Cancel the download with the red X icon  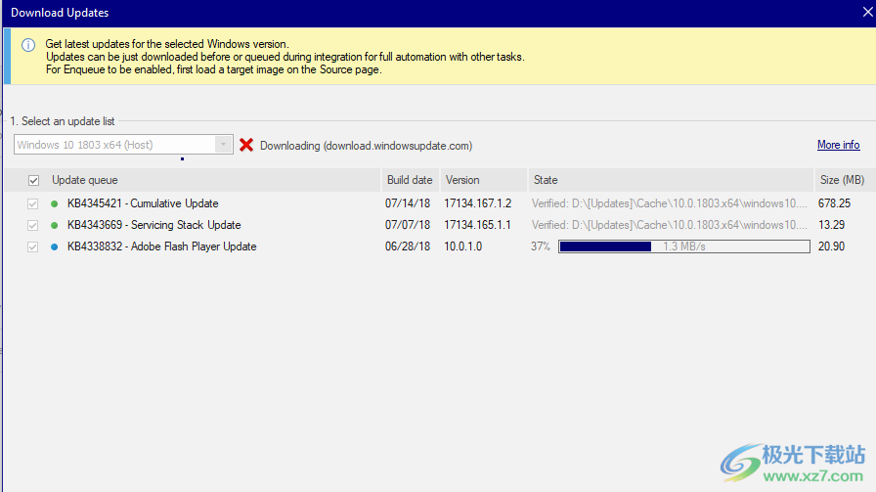pyautogui.click(x=245, y=145)
